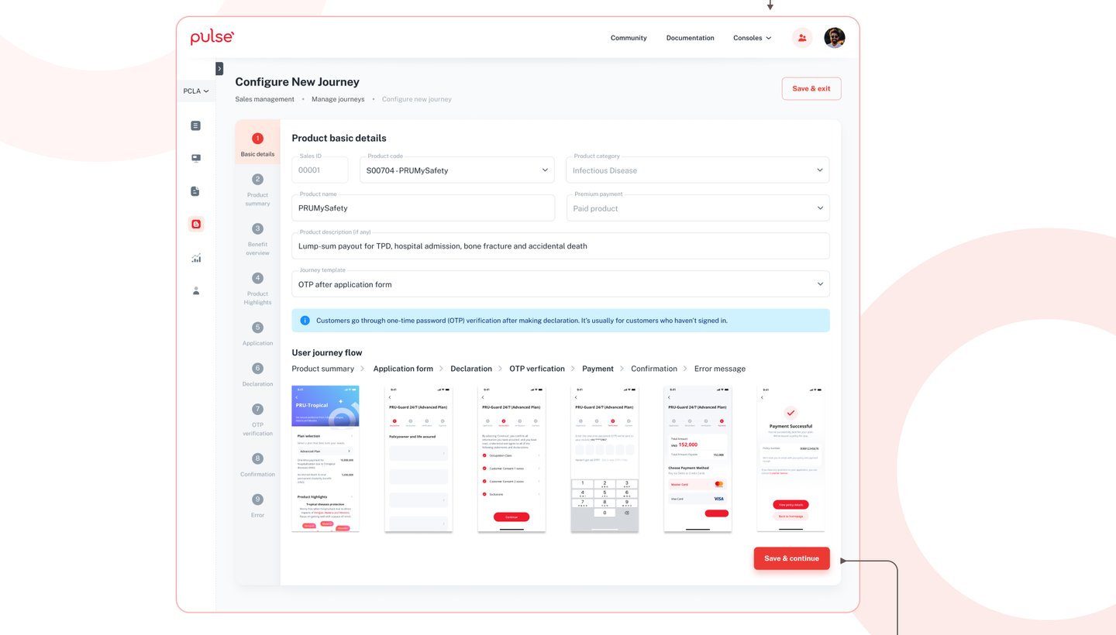Open the PRU-Tropical product summary preview
The image size is (1116, 635).
click(325, 458)
